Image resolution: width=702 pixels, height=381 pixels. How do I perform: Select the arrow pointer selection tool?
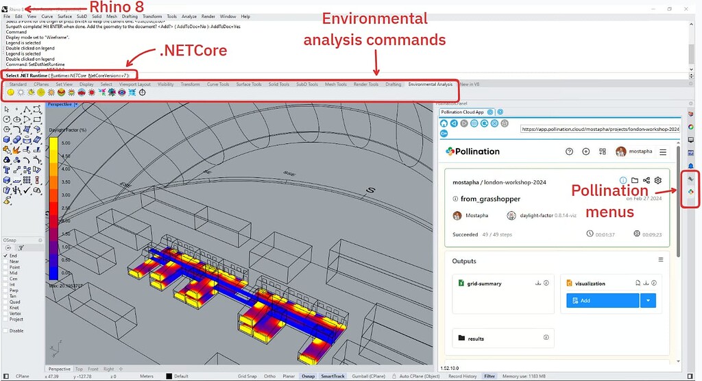[x=6, y=109]
